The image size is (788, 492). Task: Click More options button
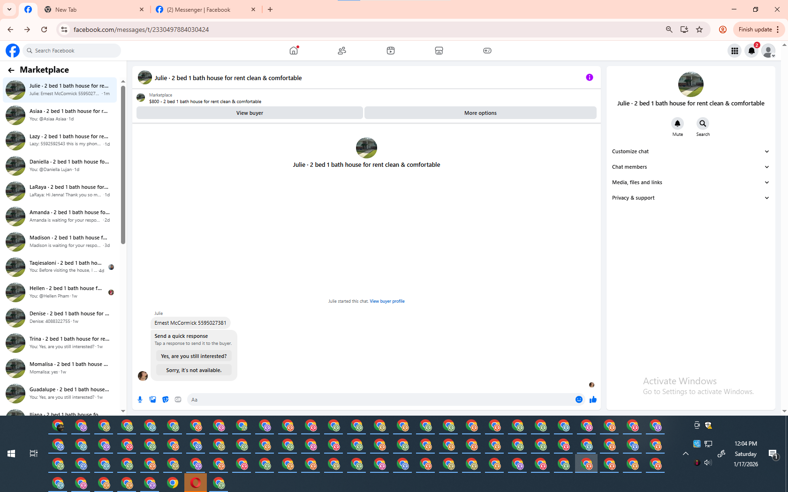click(480, 113)
